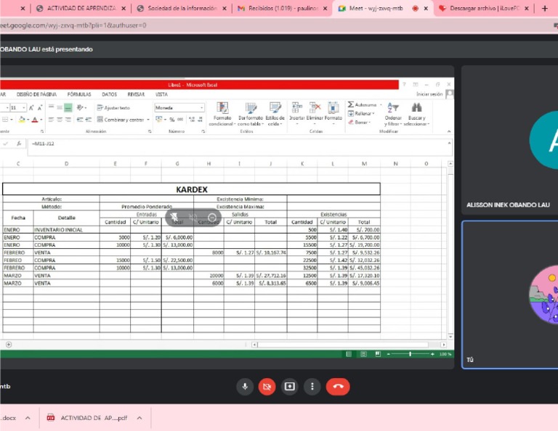The height and width of the screenshot is (431, 558).
Task: Switch to Normal view in Excel status bar
Action: tap(349, 354)
